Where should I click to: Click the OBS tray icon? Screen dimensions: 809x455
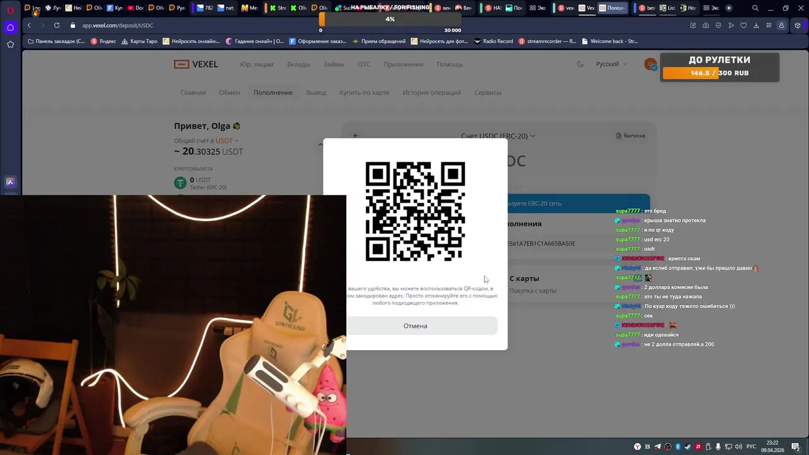click(667, 447)
